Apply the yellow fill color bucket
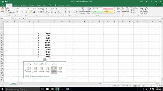163x91 pixels. click(31, 12)
